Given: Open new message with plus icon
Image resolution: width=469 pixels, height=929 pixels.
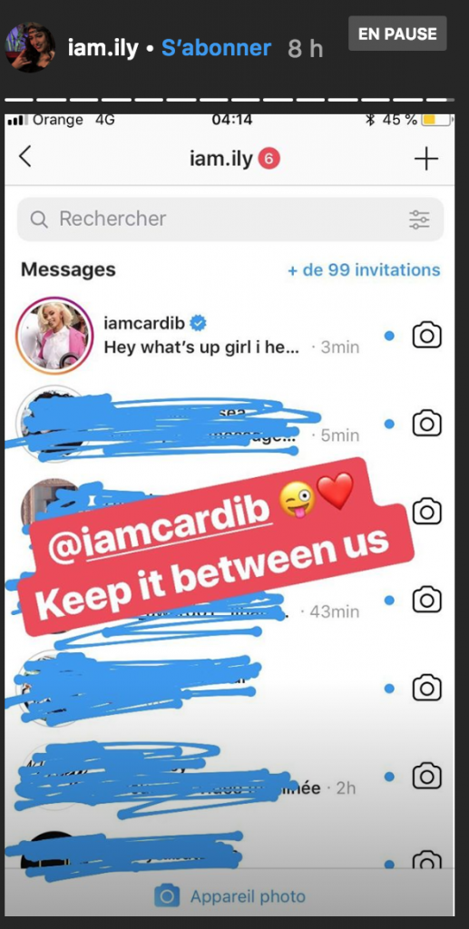Looking at the screenshot, I should (425, 159).
